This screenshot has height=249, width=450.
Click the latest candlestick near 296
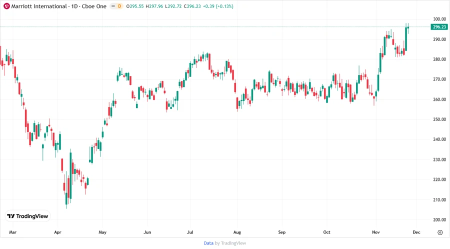click(x=408, y=27)
